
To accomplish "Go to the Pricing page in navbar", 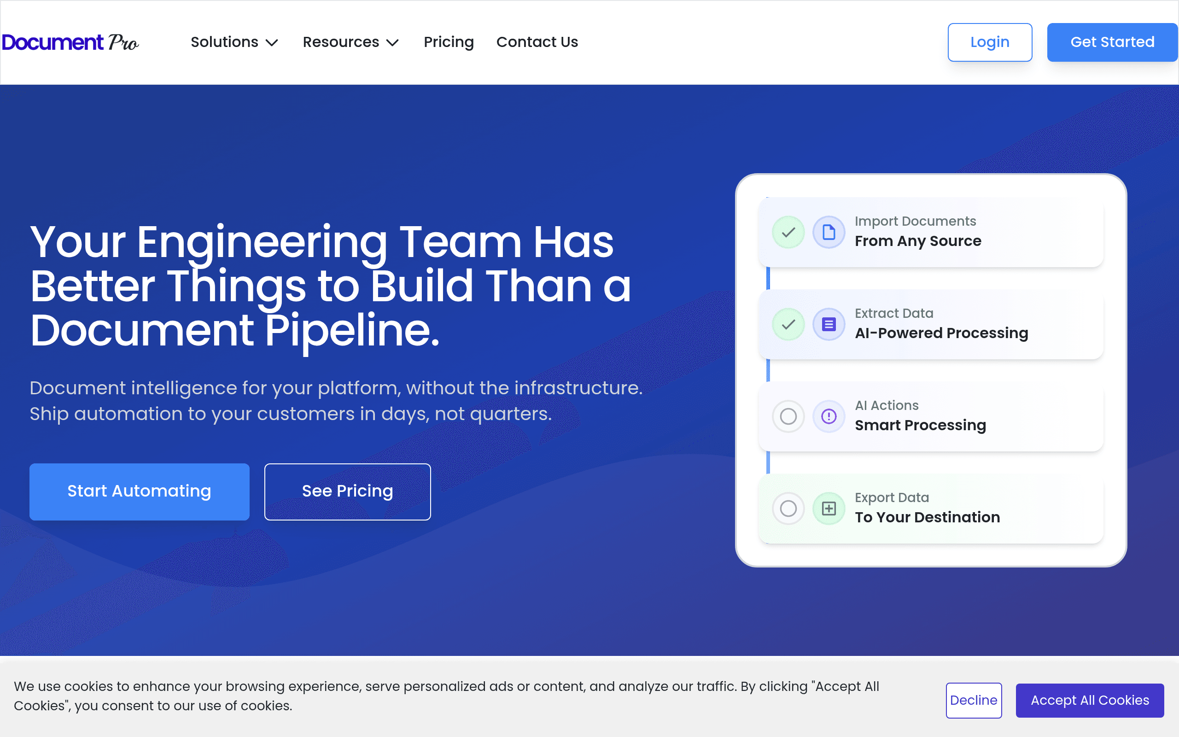I will click(x=449, y=42).
